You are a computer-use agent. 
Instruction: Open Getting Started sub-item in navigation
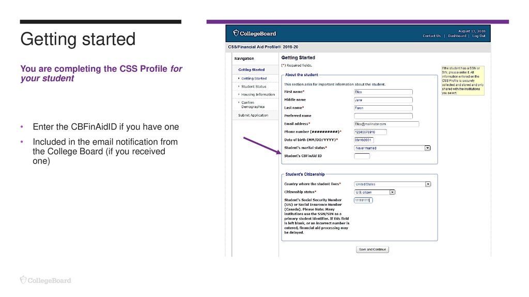(254, 78)
